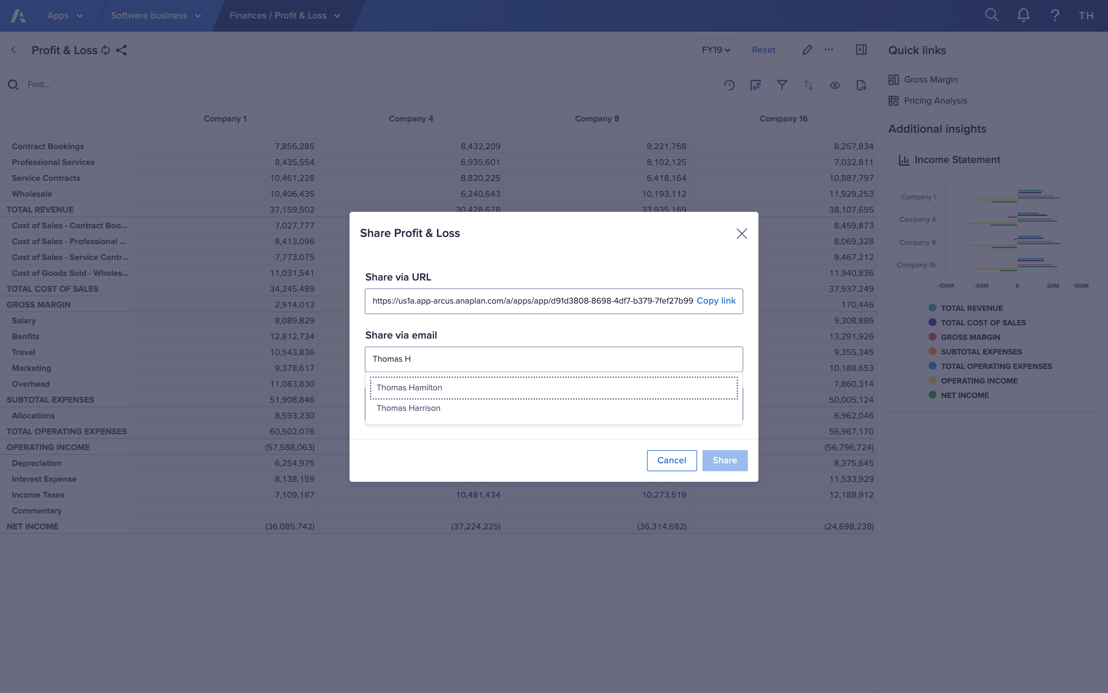The image size is (1108, 693).
Task: Click the refresh icon beside Profit & Loss
Action: [x=106, y=50]
